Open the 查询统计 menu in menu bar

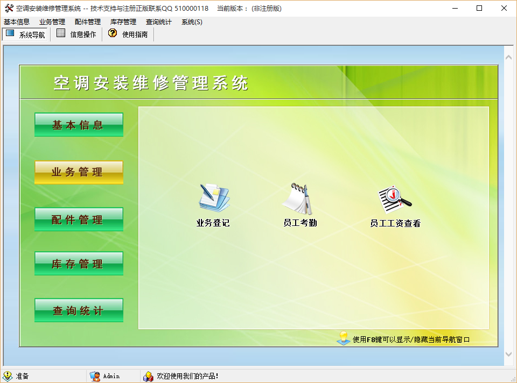tap(159, 22)
